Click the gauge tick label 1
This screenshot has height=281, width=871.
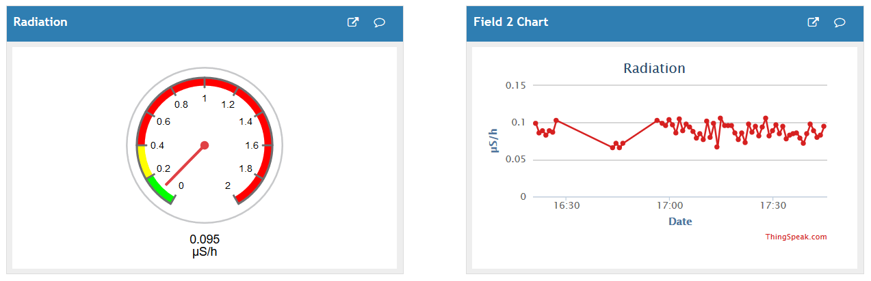tap(205, 99)
